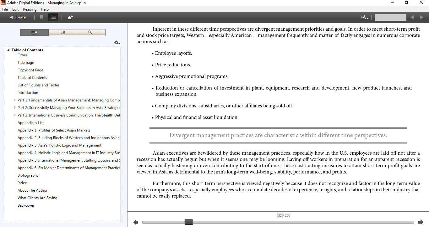Image resolution: width=429 pixels, height=227 pixels.
Task: Switch to the Table of Contents panel tab
Action: [x=34, y=33]
